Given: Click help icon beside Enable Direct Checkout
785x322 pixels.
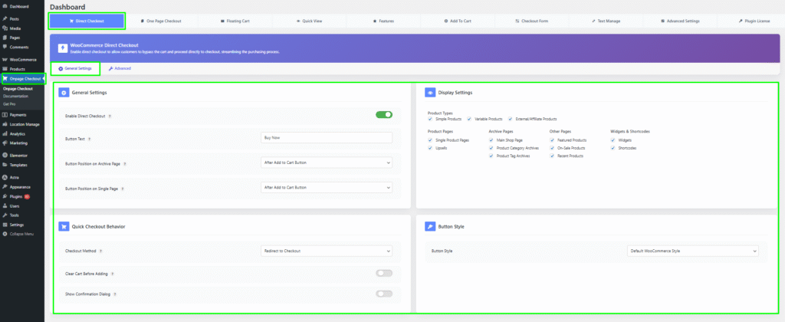Looking at the screenshot, I should tap(110, 116).
